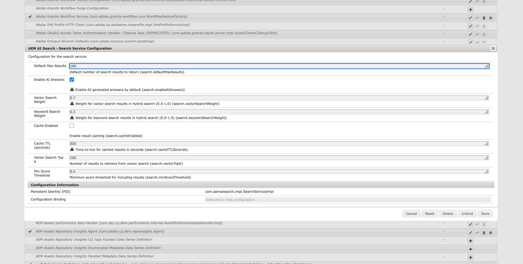This screenshot has height=264, width=523.
Task: Delete Adobe Granite Workflow Service configuration
Action: (484, 18)
